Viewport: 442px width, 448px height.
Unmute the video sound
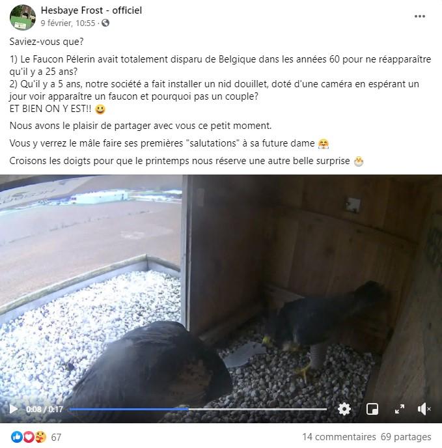(x=424, y=409)
